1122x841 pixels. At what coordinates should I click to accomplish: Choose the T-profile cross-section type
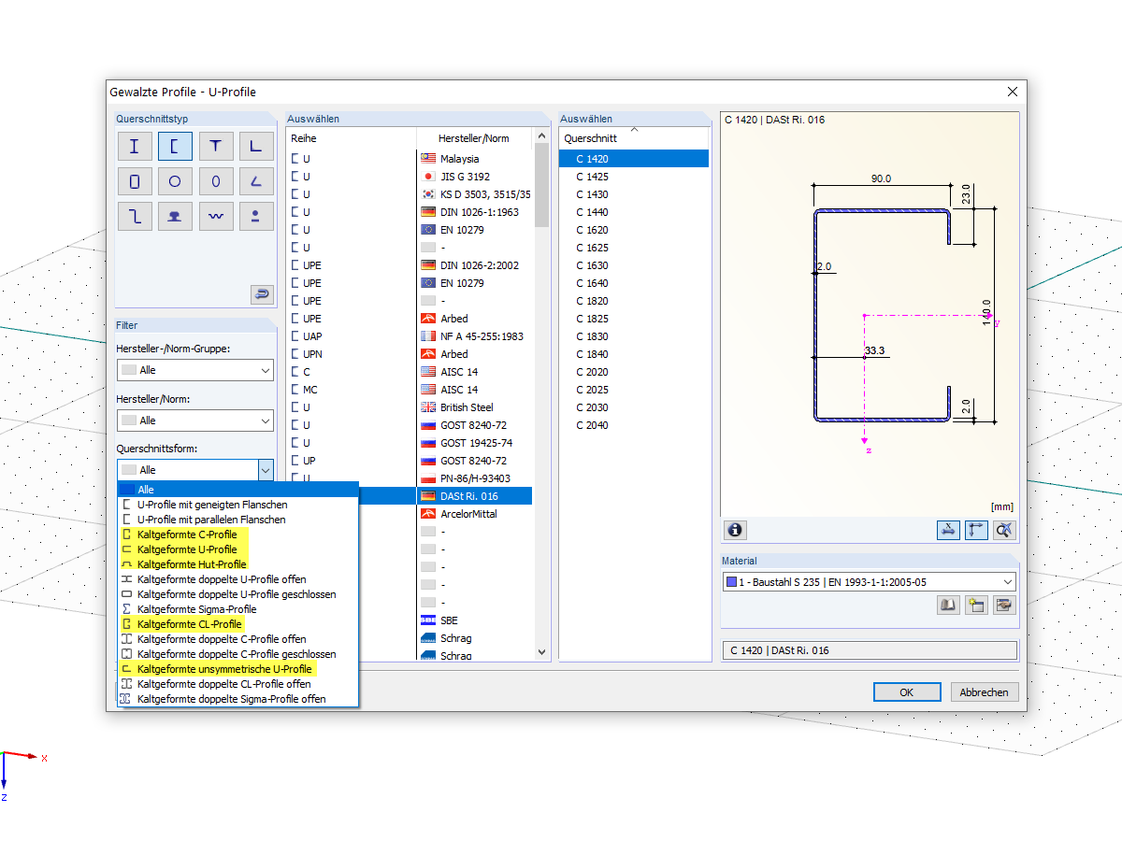pos(215,146)
